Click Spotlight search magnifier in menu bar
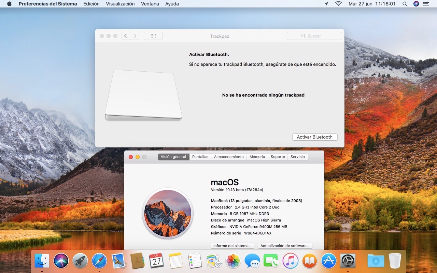Image resolution: width=437 pixels, height=273 pixels. [405, 4]
